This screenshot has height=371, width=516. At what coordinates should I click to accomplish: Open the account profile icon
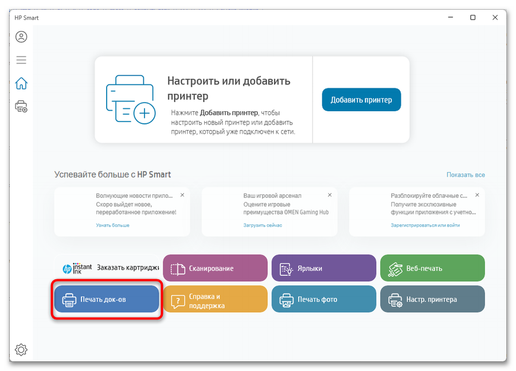(21, 37)
